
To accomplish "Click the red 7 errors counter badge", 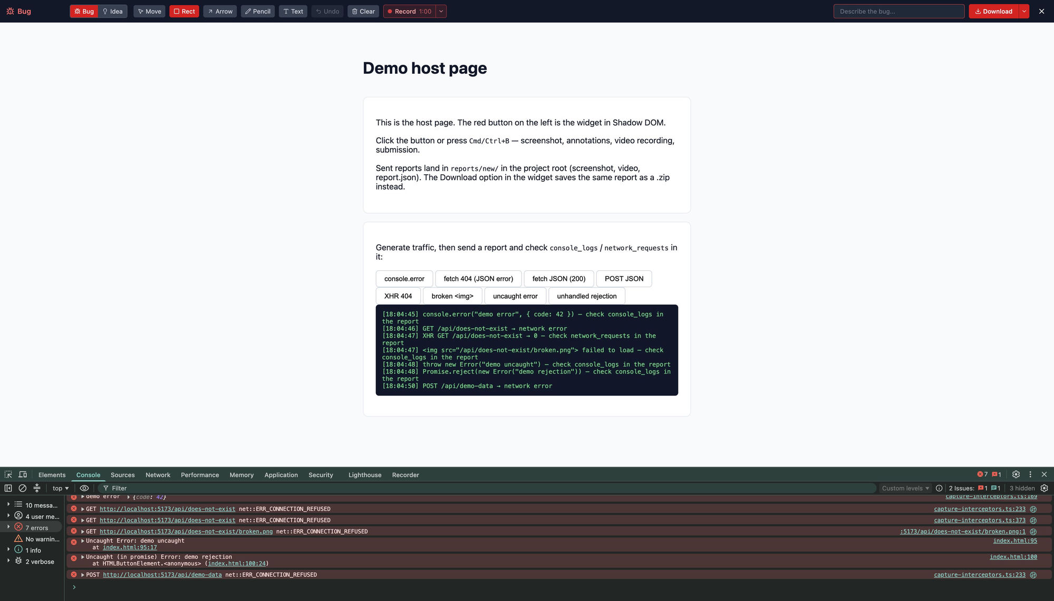I will pyautogui.click(x=982, y=475).
